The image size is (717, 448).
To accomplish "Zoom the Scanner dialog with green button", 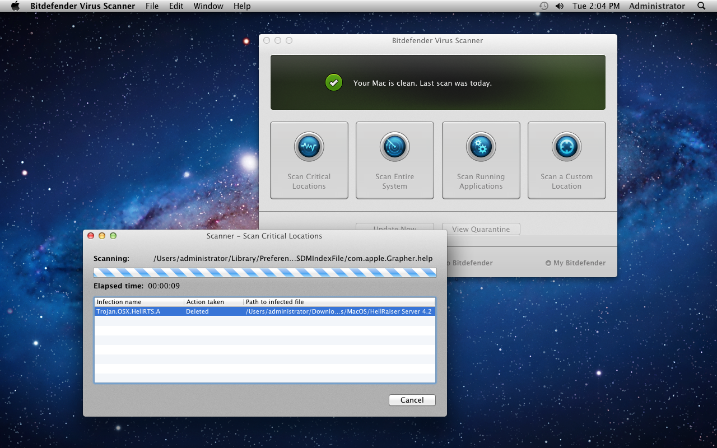I will click(113, 236).
